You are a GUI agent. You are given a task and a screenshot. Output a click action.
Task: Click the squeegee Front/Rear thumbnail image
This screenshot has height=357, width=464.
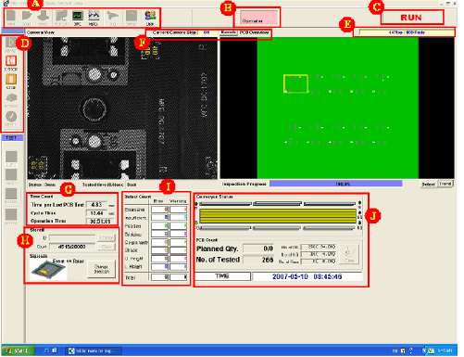coord(48,270)
